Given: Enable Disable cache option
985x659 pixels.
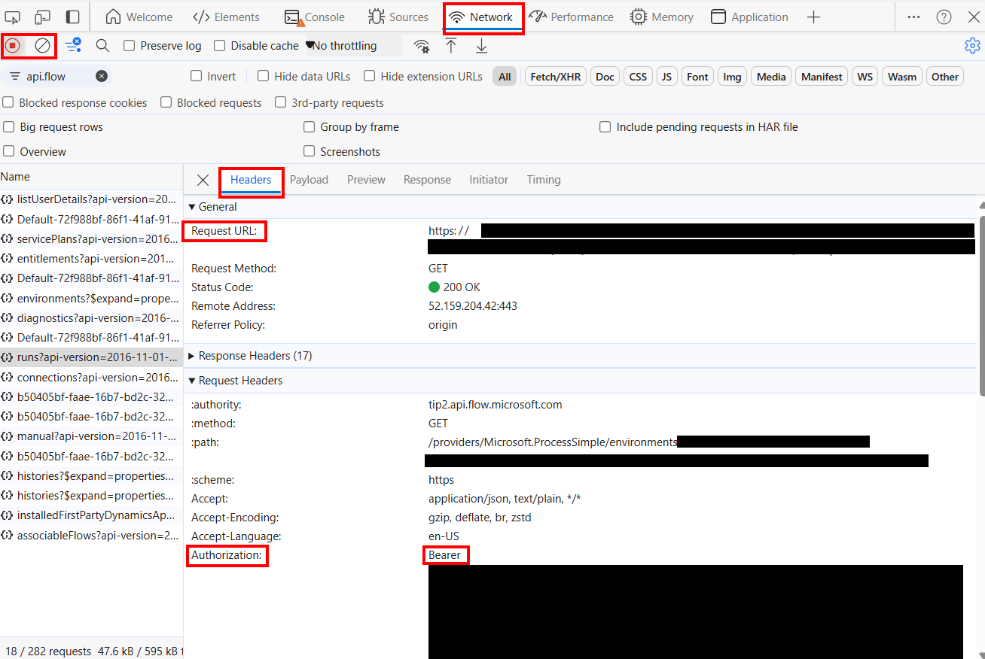Looking at the screenshot, I should pos(219,45).
